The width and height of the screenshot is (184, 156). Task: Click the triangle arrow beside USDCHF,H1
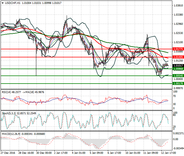click(3, 3)
